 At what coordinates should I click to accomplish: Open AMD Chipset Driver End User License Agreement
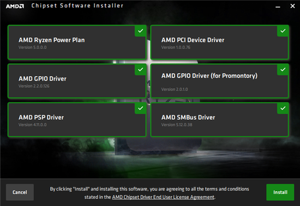[x=163, y=197]
